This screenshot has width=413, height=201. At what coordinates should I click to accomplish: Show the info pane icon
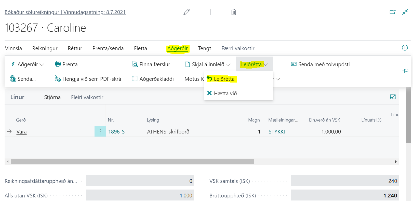tap(405, 48)
